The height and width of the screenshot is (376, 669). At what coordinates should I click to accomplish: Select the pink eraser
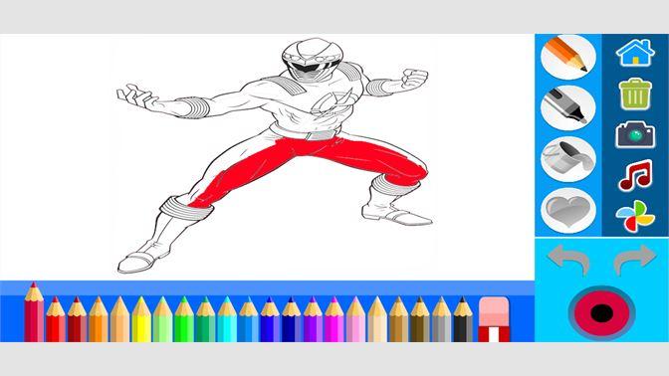coord(494,319)
